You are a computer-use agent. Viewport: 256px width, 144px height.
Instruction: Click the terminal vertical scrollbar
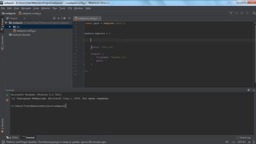click(255, 114)
